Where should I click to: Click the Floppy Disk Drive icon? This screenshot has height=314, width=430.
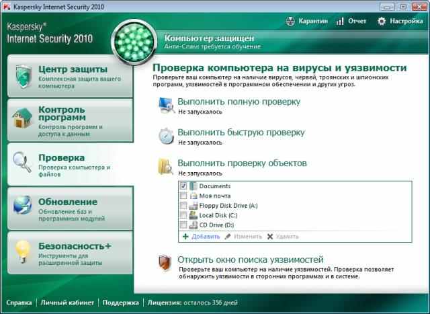coord(193,206)
